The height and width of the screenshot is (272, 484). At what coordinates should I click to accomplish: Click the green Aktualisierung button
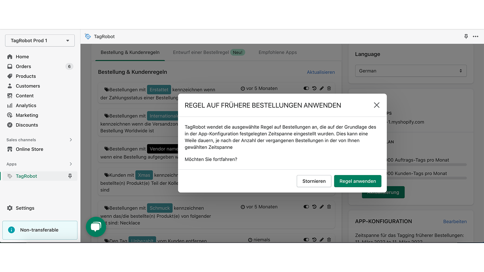coord(383,192)
